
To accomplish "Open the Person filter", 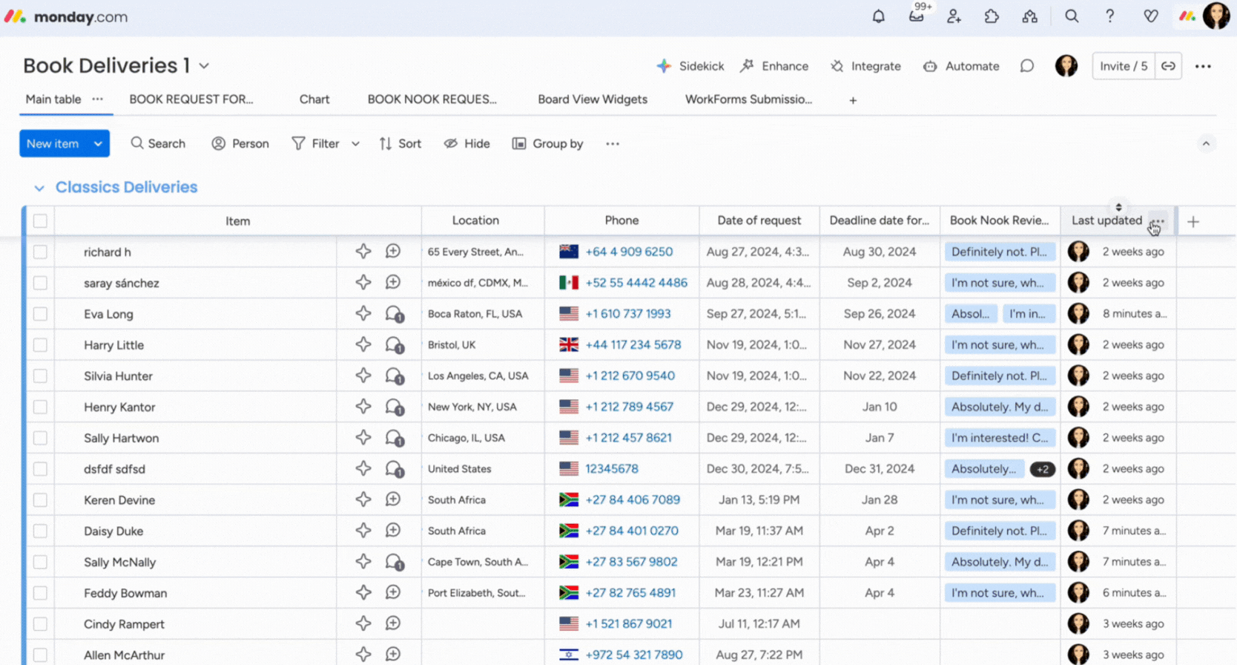I will [240, 143].
